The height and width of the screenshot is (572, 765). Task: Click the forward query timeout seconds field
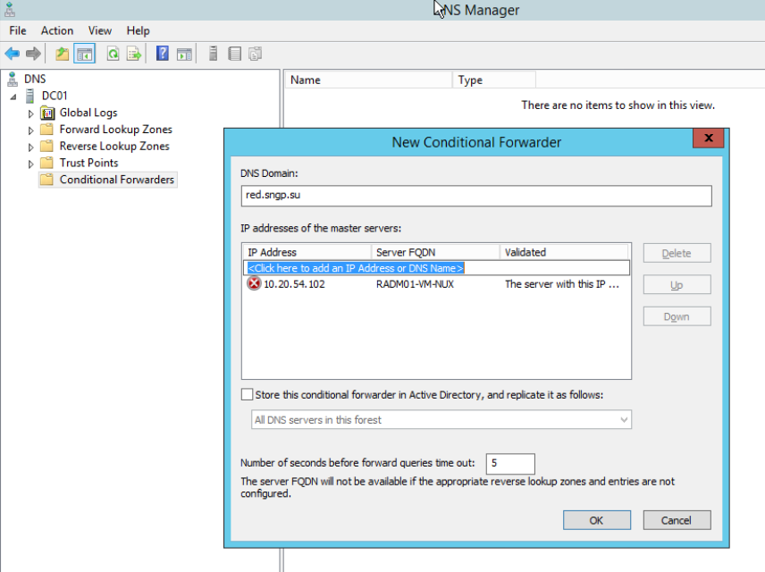coord(510,463)
